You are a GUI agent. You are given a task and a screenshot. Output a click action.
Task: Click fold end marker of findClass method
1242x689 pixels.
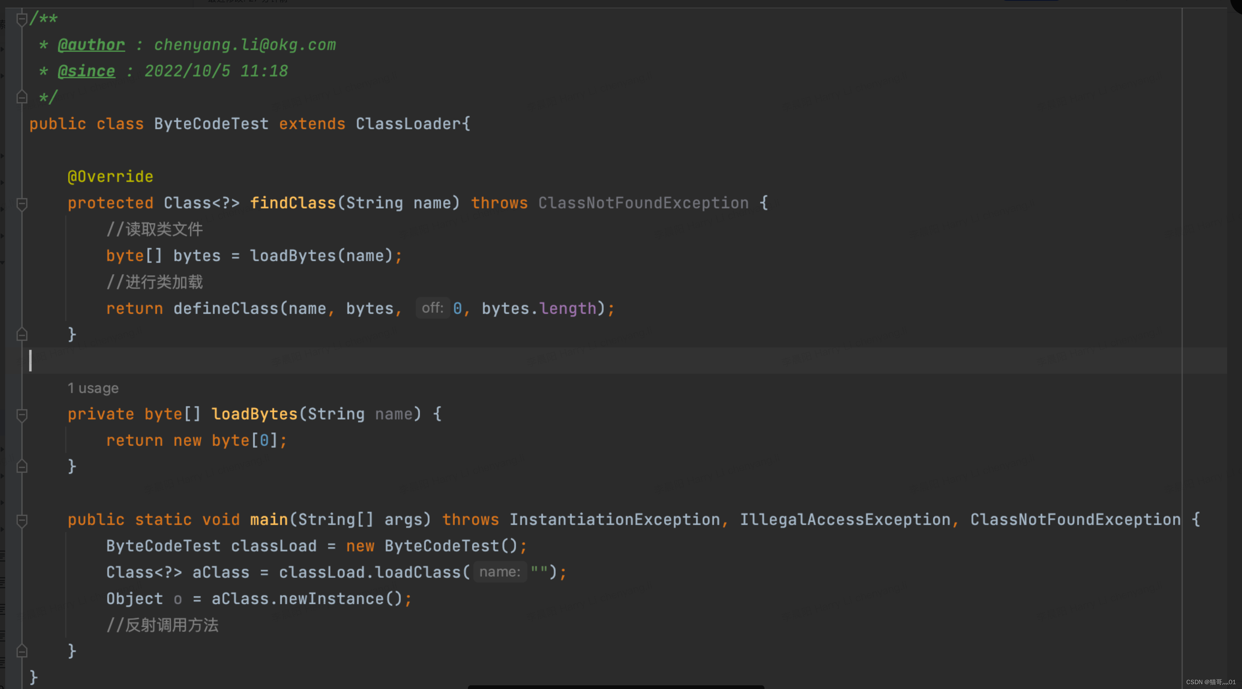tap(21, 334)
